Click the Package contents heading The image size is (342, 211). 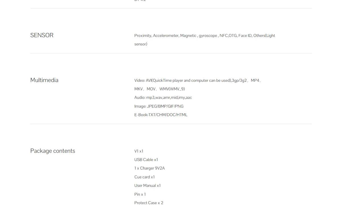point(53,151)
